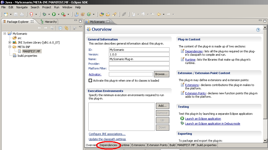Switch to the Hierarchy view tab
The image size is (268, 150).
49,22
